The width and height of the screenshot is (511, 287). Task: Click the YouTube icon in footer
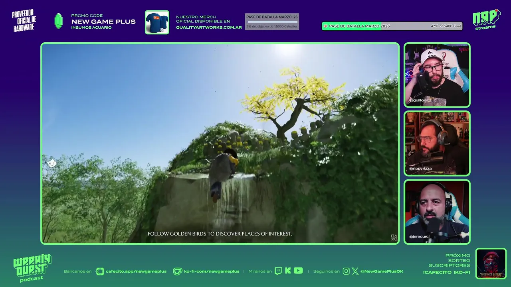298,271
